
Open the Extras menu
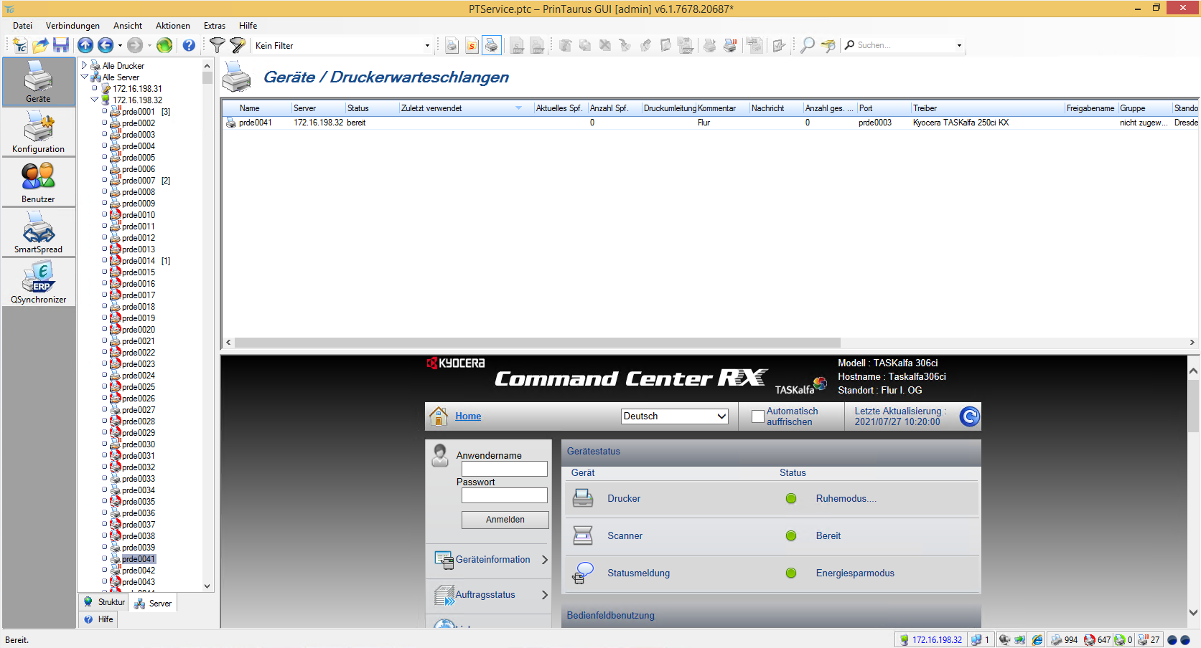[215, 26]
